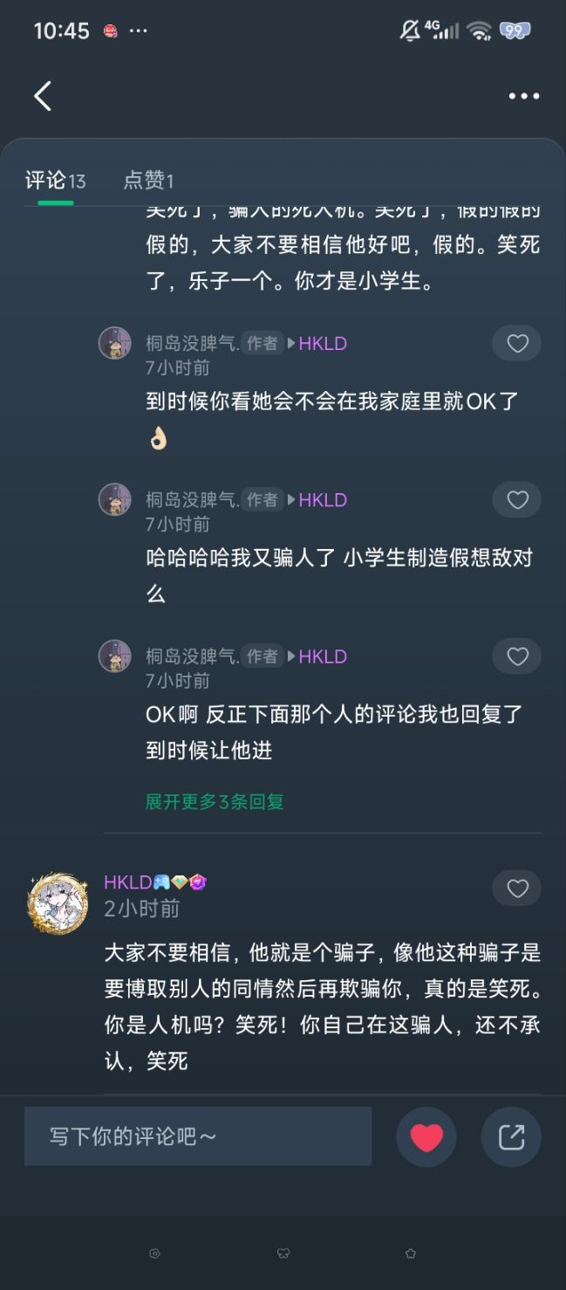Switch to the 点赞 tab

pyautogui.click(x=148, y=181)
